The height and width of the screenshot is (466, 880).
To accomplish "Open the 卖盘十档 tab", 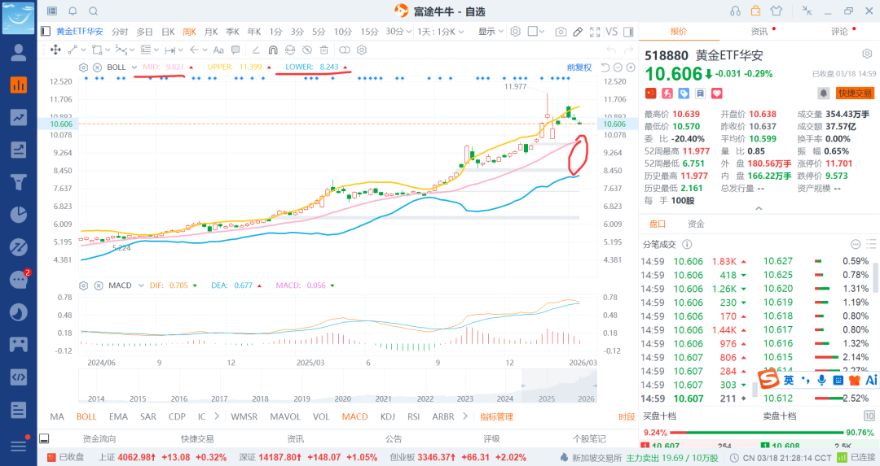I will click(780, 416).
